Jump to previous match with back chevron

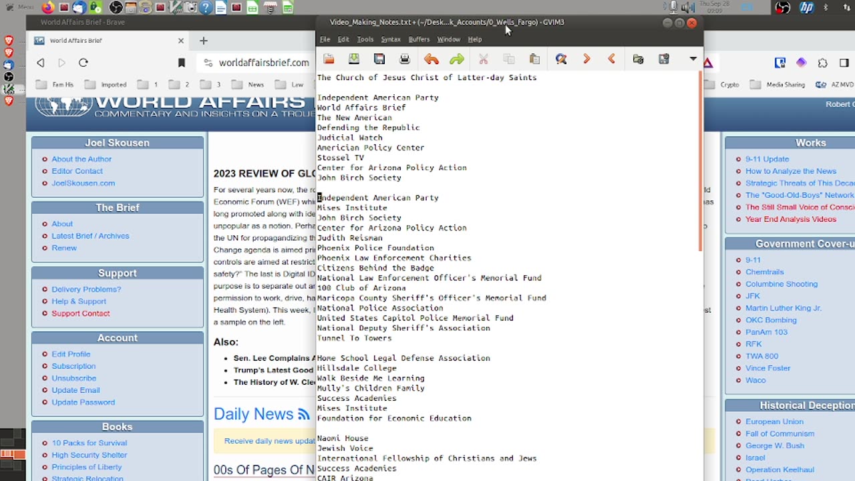tap(612, 59)
